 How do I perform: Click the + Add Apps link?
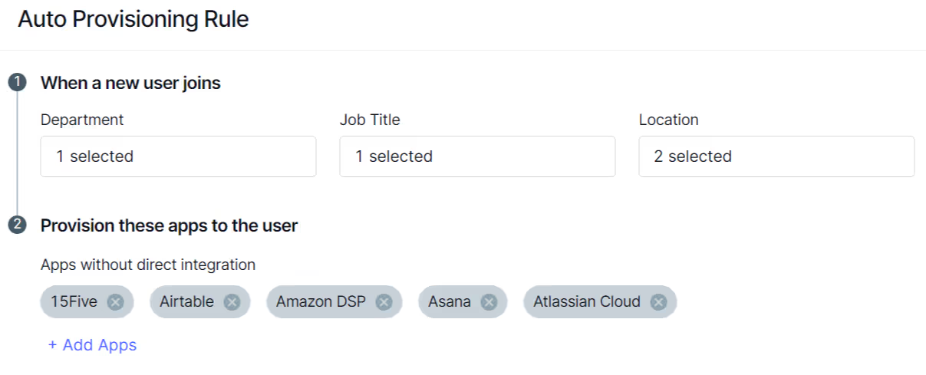[x=92, y=345]
